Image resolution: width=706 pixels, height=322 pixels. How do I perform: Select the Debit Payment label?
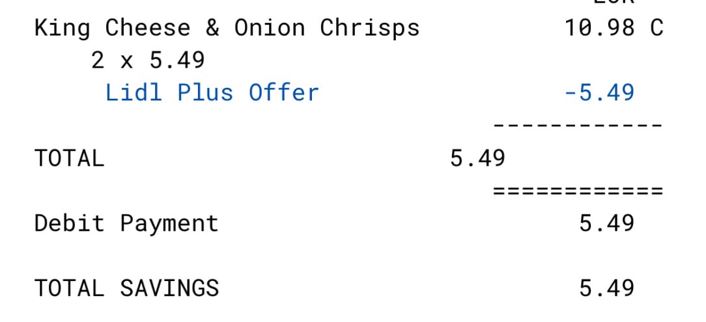[126, 224]
